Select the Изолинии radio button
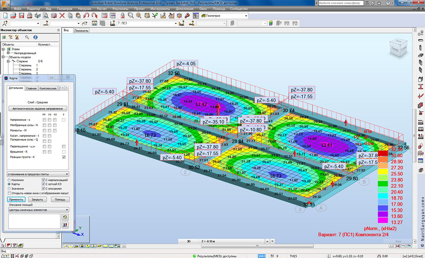The width and height of the screenshot is (425, 258). click(x=9, y=180)
